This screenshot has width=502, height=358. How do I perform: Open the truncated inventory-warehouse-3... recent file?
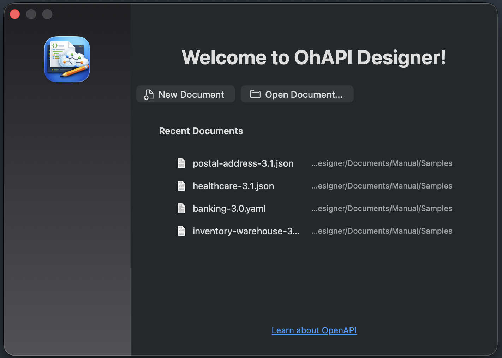click(x=246, y=231)
